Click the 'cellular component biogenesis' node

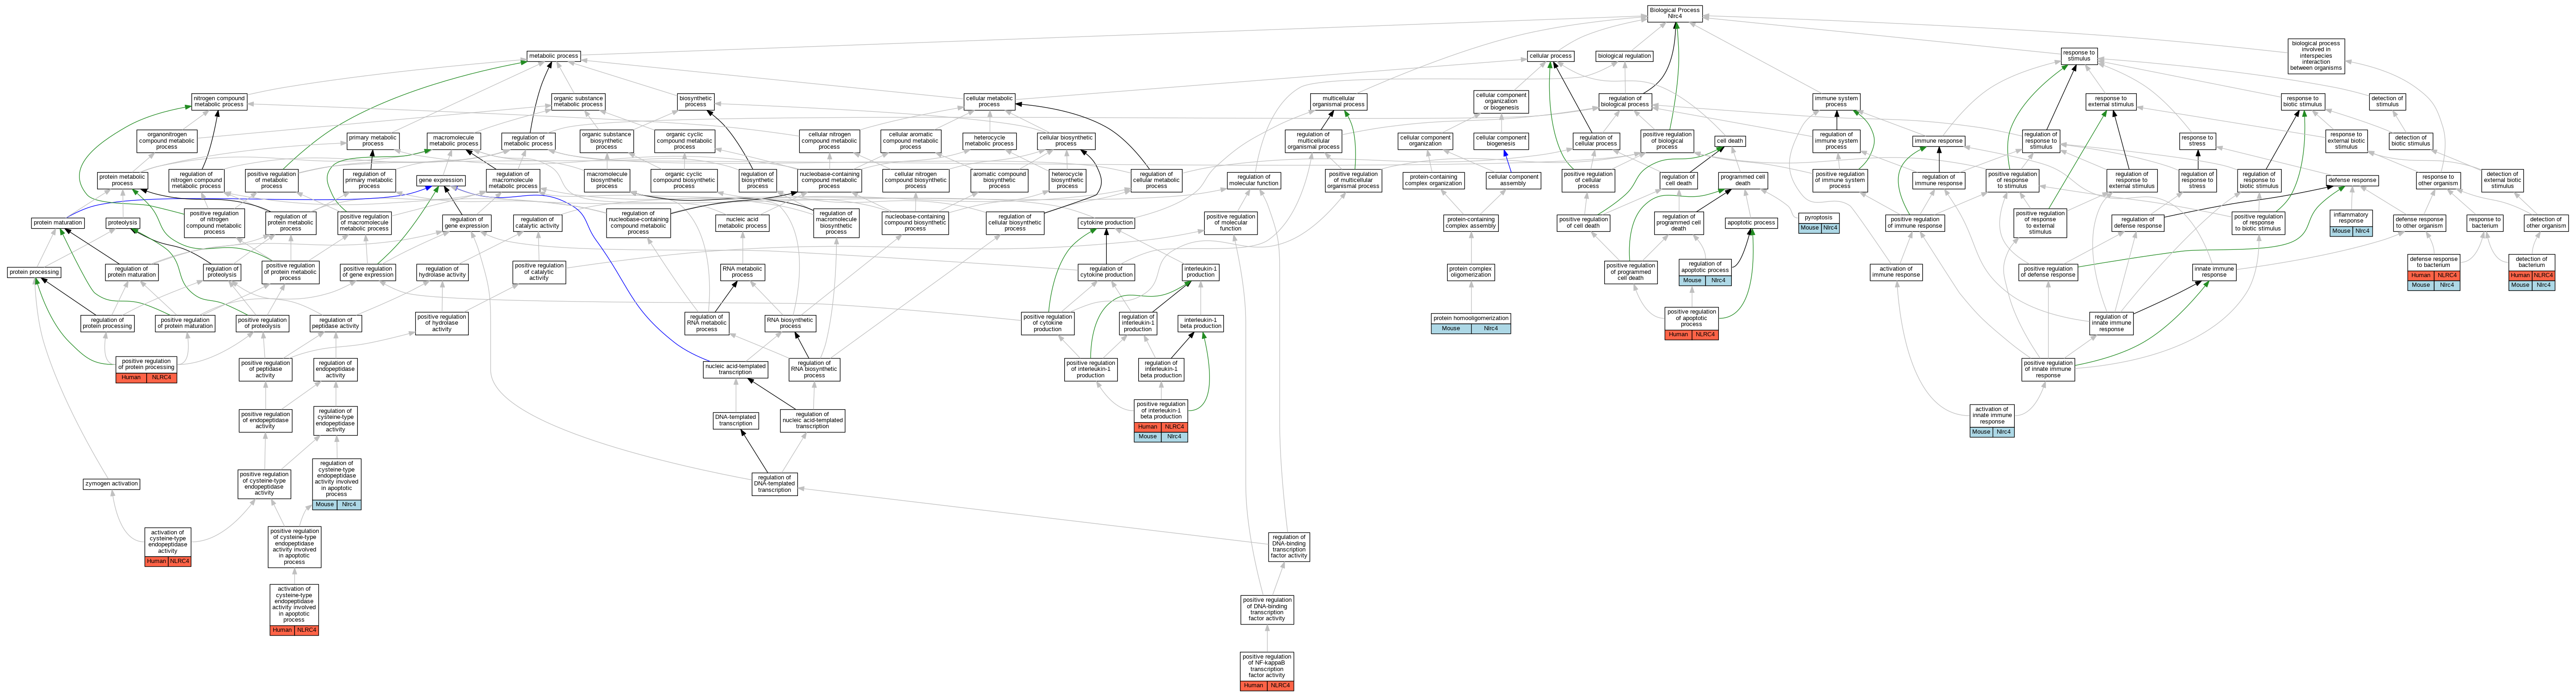(x=1501, y=141)
